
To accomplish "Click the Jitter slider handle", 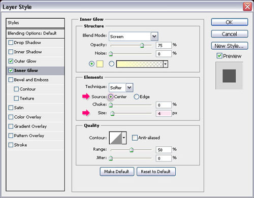I will click(111, 158).
